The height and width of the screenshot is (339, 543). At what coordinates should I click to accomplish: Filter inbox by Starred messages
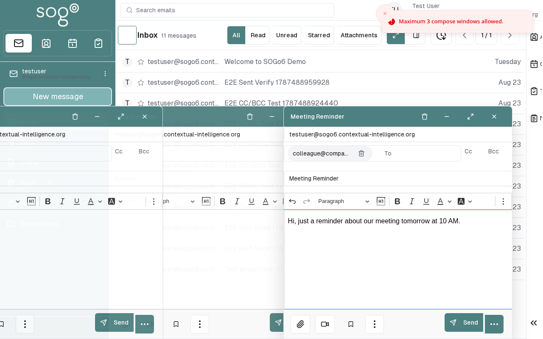pos(319,35)
